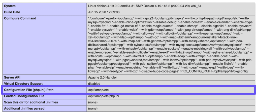Click the Additional .ini files parsed label
Image resolution: width=258 pixels, height=112 pixels.
point(24,108)
